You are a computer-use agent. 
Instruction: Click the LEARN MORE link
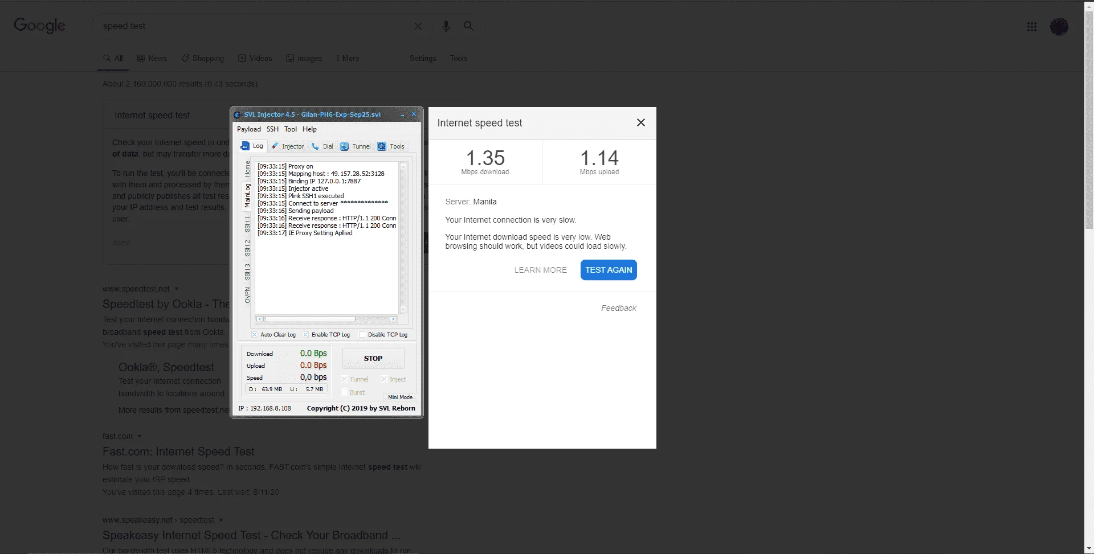pos(541,270)
